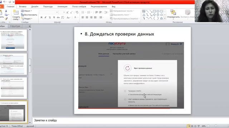Open Направление текста dropdown
229x128 pixels.
click(x=122, y=11)
